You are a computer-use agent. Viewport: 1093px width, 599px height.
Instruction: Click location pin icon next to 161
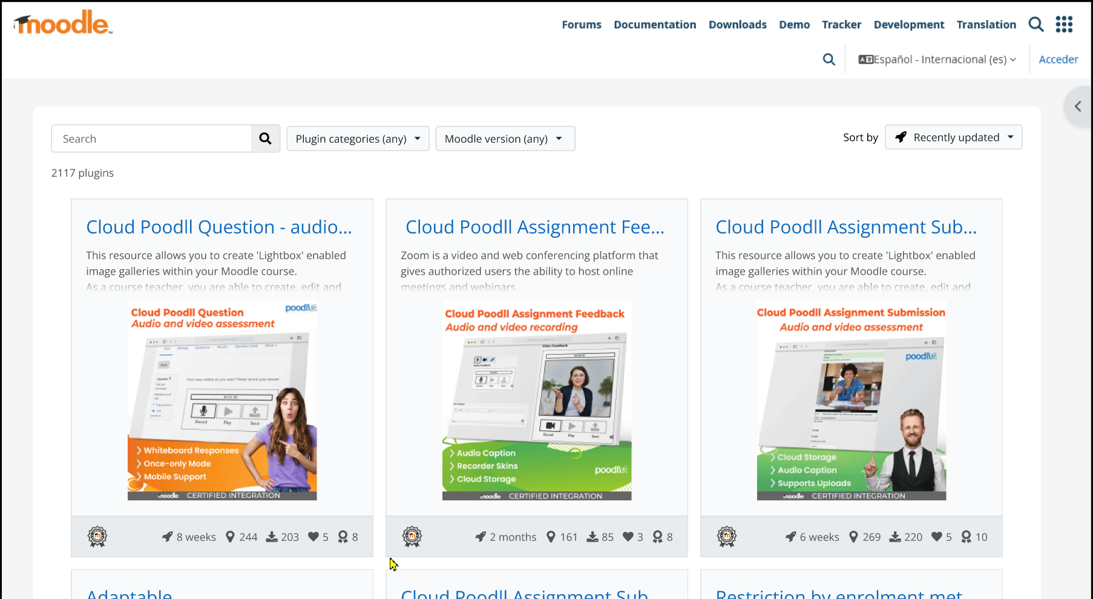551,537
